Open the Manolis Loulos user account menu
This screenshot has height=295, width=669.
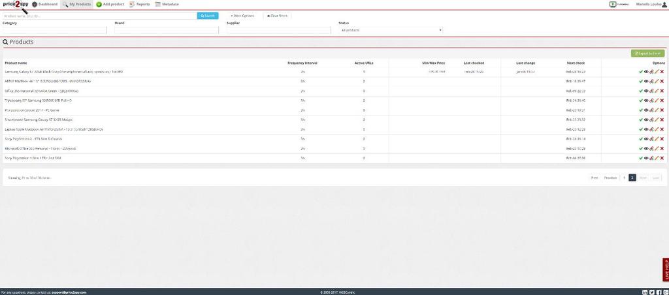point(651,5)
